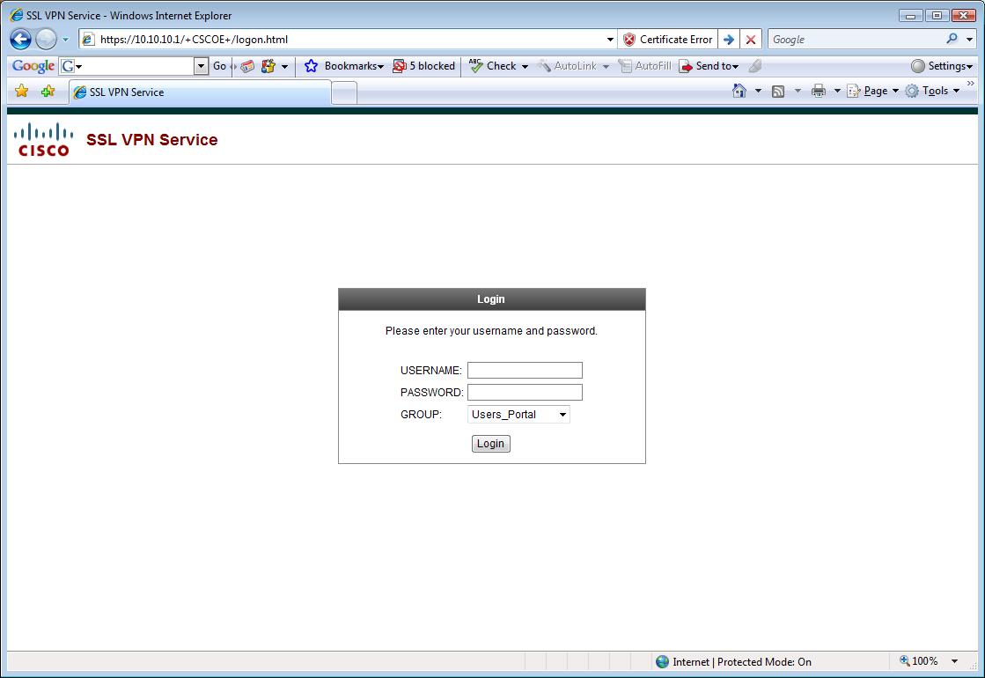The width and height of the screenshot is (985, 678).
Task: Click the Favorites Center star icon
Action: pyautogui.click(x=21, y=91)
